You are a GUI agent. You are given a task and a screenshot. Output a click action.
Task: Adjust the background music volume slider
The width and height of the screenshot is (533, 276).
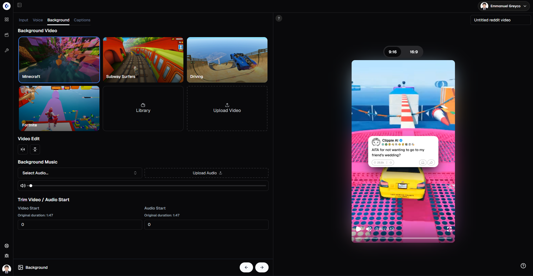tap(147, 186)
